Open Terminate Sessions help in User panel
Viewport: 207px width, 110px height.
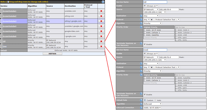[141, 93]
